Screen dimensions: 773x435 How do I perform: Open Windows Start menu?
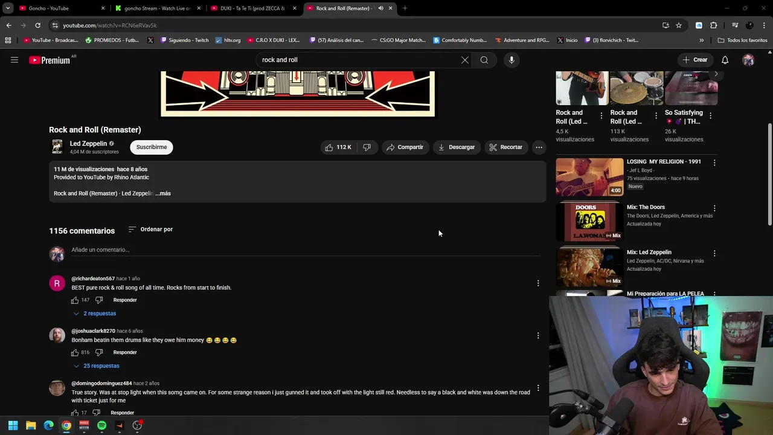13,425
